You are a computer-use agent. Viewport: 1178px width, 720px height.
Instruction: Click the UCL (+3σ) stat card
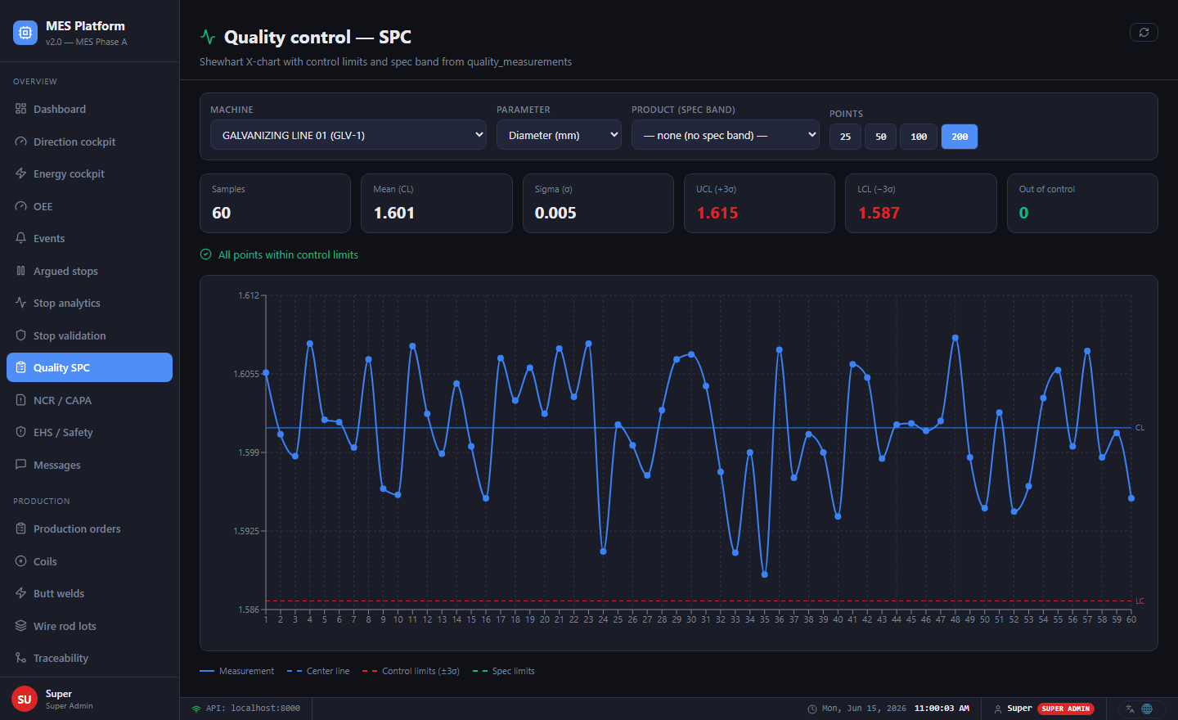click(x=759, y=203)
